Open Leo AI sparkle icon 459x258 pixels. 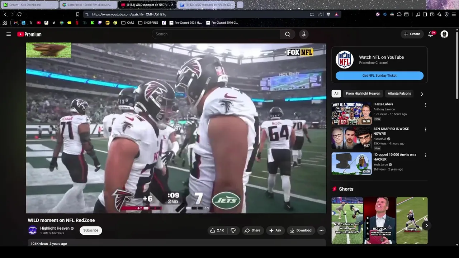[x=439, y=14]
